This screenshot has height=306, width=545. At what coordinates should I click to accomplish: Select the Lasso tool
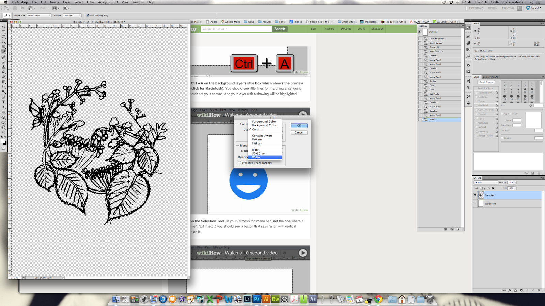(x=3, y=37)
